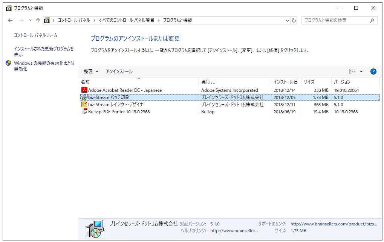Click the プログラムと機能の検索 search field
384x242 pixels.
[x=339, y=20]
